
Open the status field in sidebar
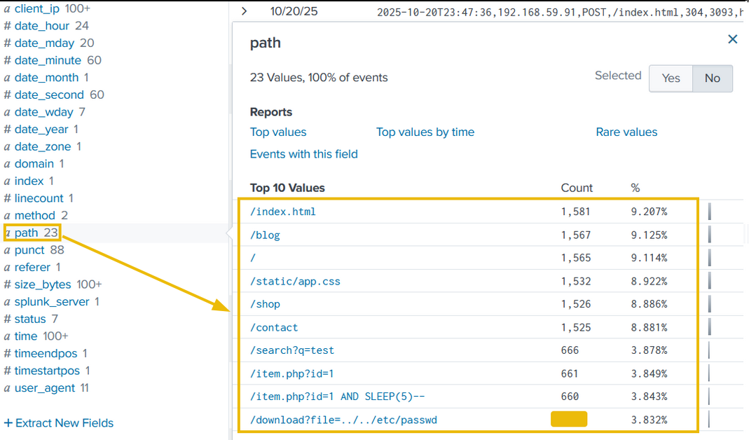30,319
